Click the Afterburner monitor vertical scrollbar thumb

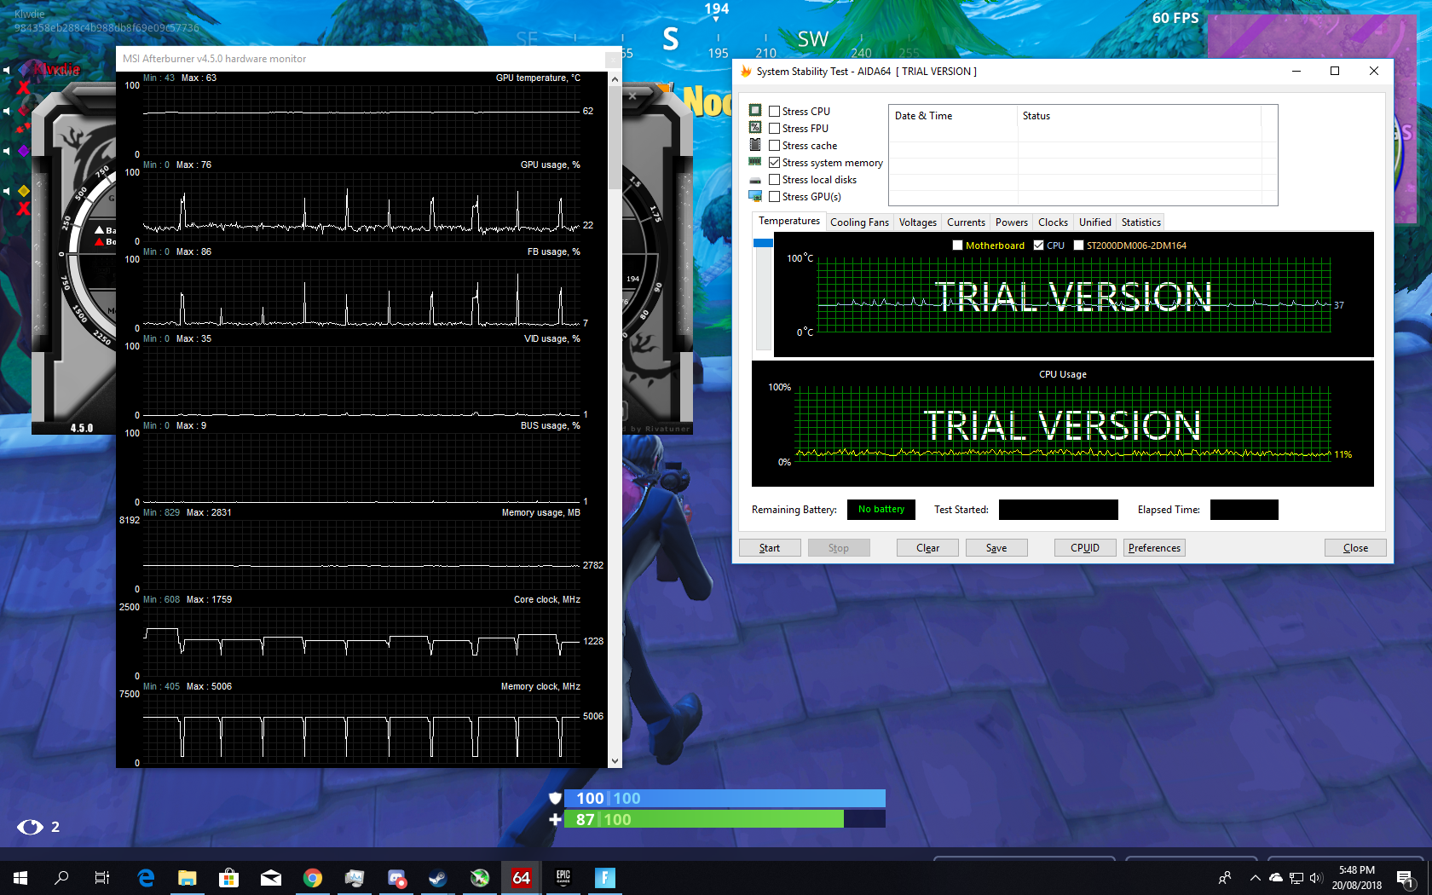[x=615, y=138]
